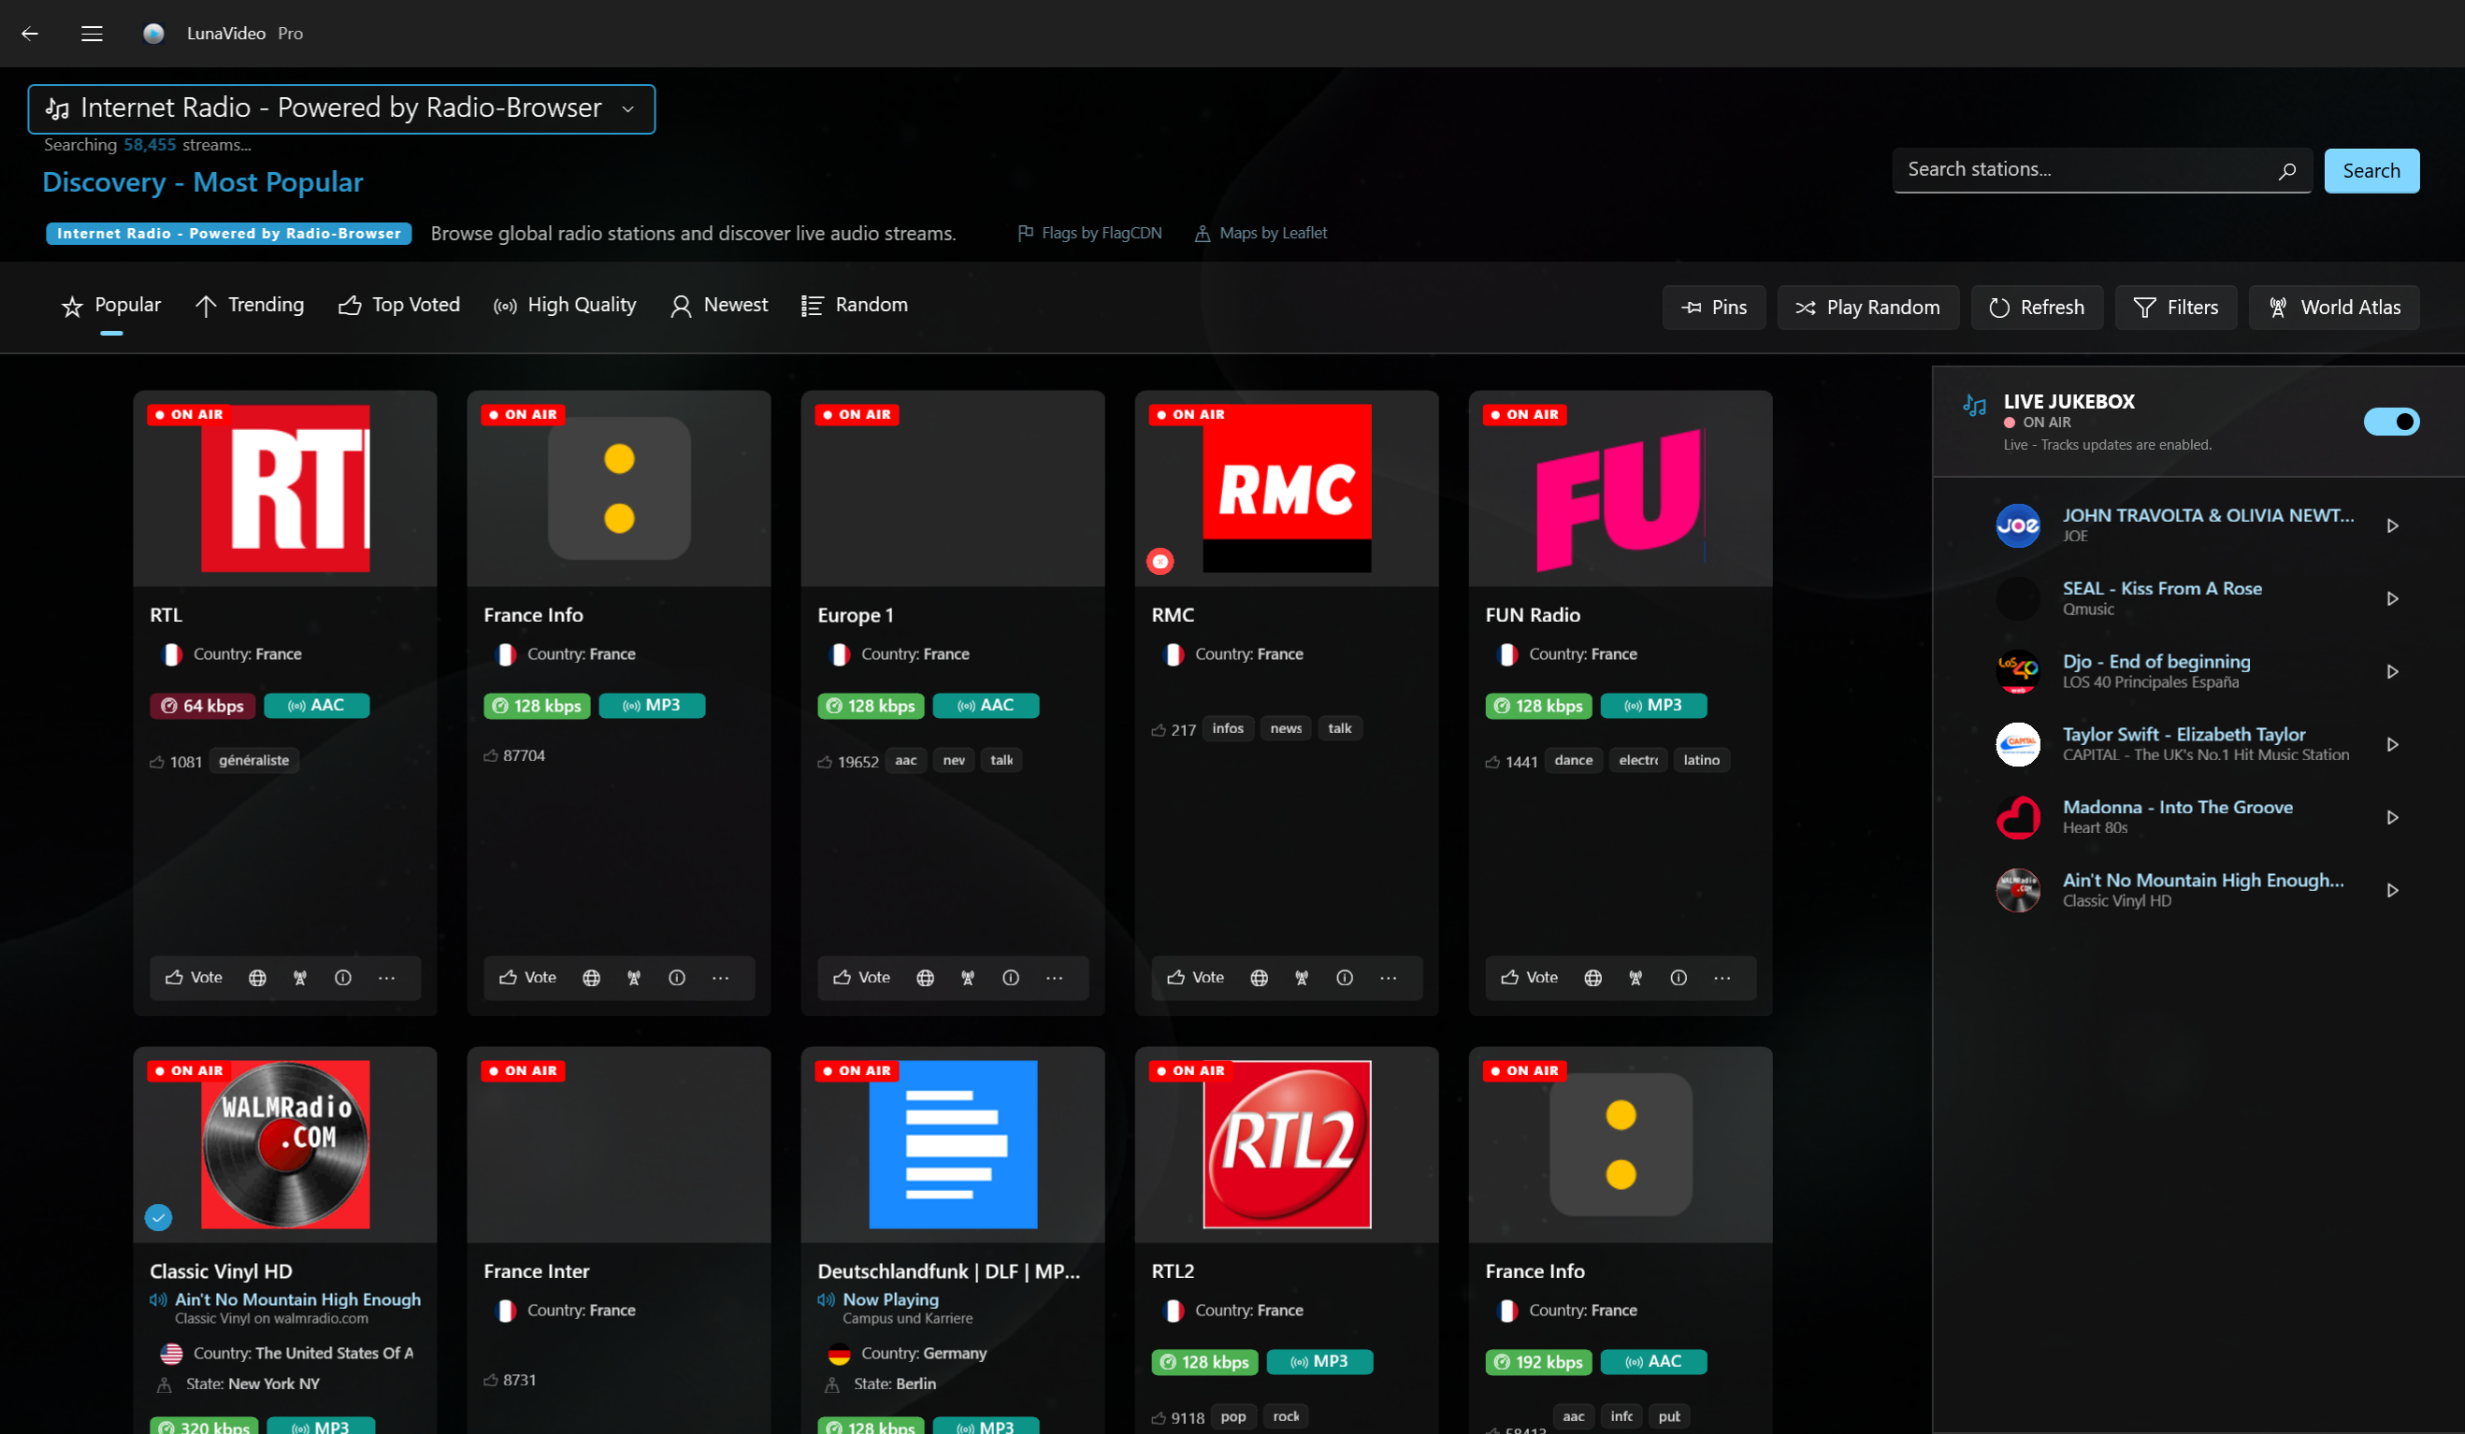Image resolution: width=2465 pixels, height=1434 pixels.
Task: Vote for the Europe 1 station
Action: tap(862, 977)
